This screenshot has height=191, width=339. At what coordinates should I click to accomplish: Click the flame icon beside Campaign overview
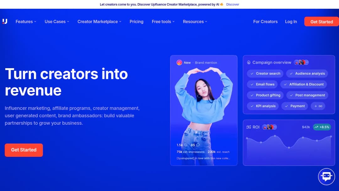coord(249,63)
